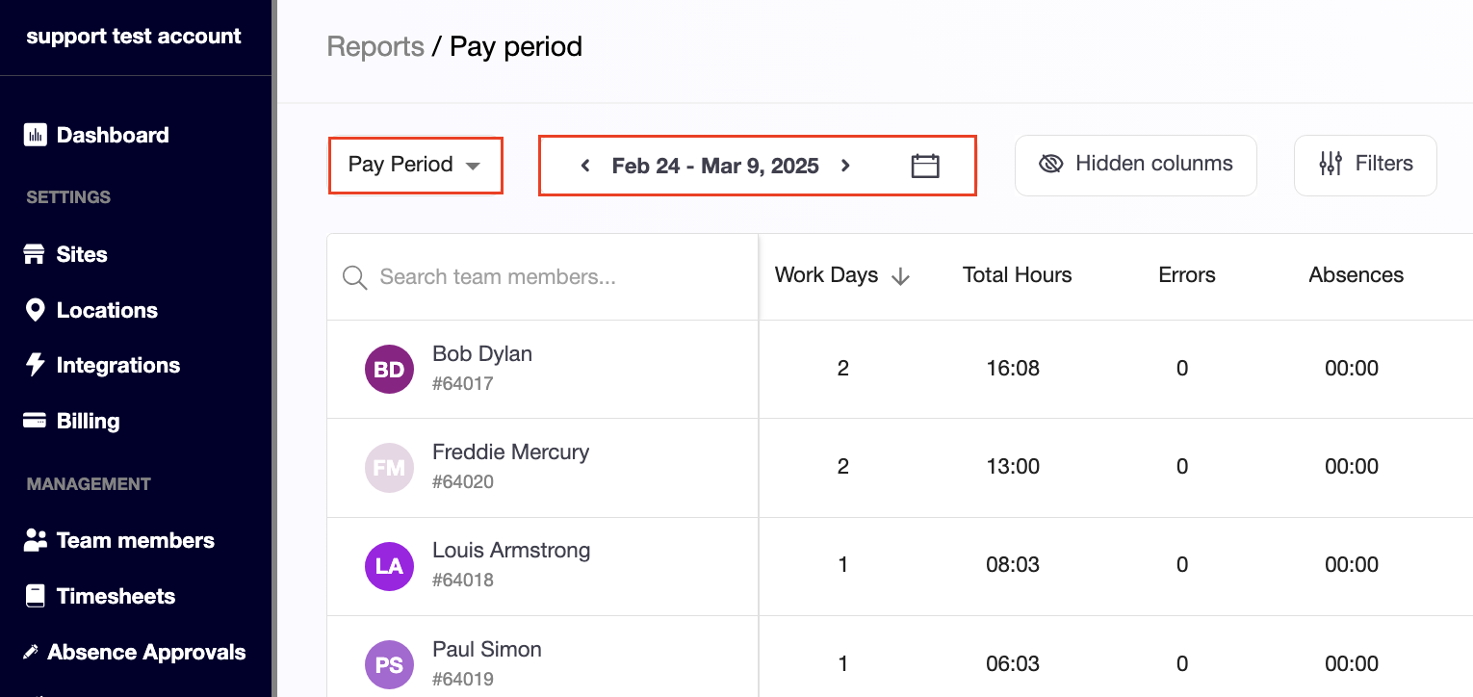Image resolution: width=1473 pixels, height=697 pixels.
Task: Click the Reports breadcrumb link
Action: click(375, 46)
